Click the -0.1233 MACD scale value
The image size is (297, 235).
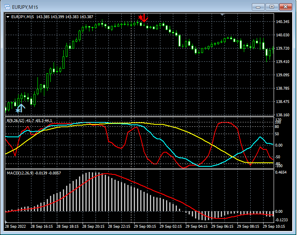pos(281,220)
